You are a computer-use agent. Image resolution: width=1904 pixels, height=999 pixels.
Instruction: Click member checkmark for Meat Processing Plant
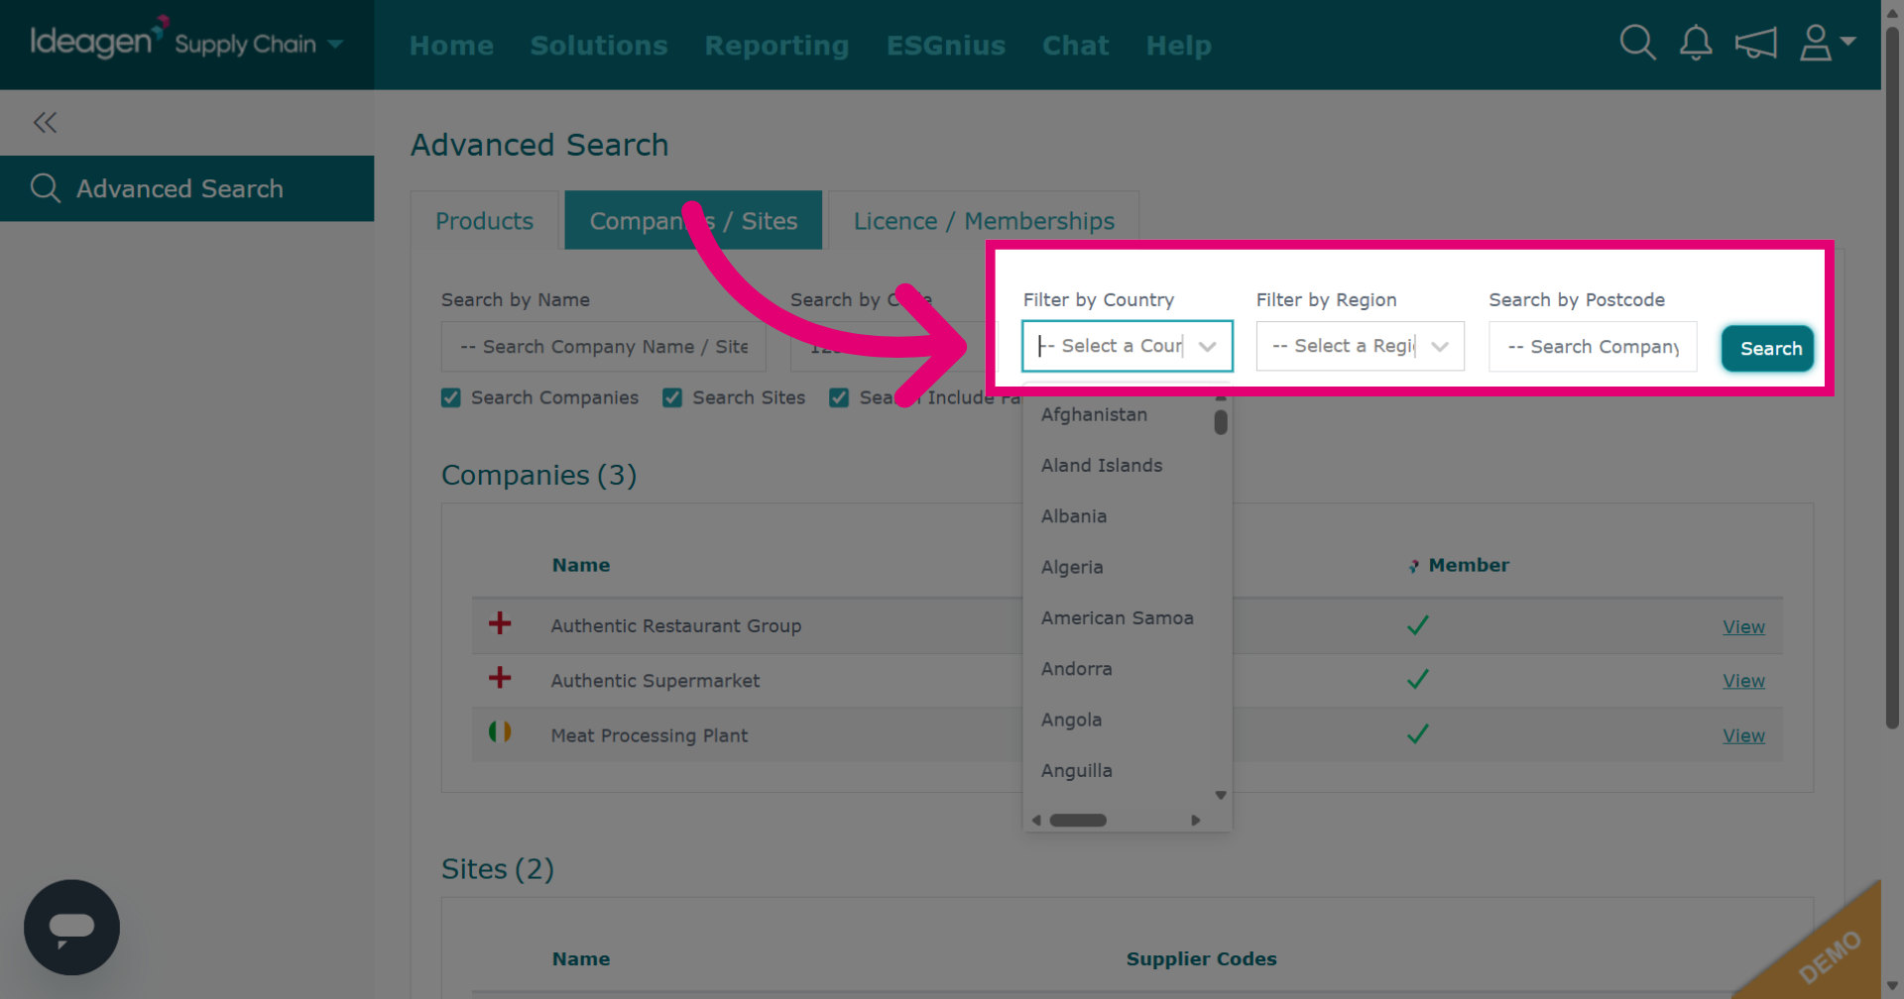coord(1418,733)
